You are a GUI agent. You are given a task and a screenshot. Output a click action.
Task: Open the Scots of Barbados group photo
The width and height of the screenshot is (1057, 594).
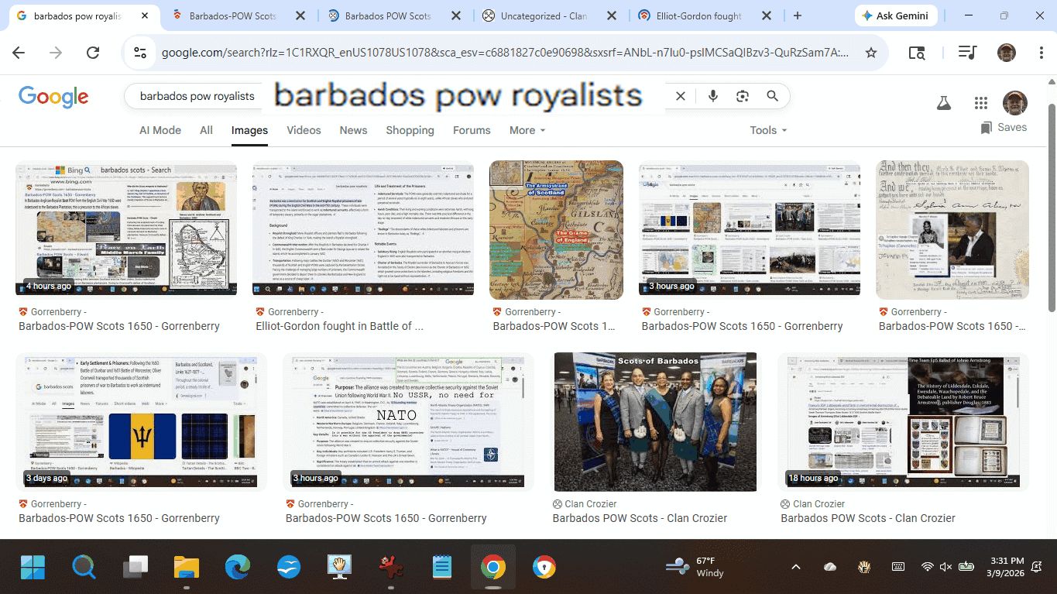pos(655,422)
